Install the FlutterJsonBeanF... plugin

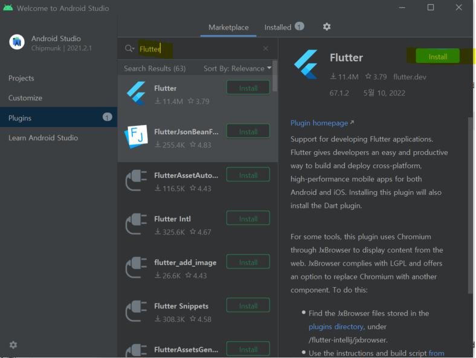point(248,131)
